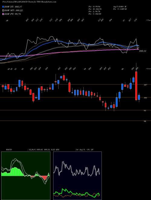Image resolution: width=151 pixels, height=200 pixels.
Task: Click the 'Avg V: 0.968 M' volume text
Action: [x=120, y=6]
